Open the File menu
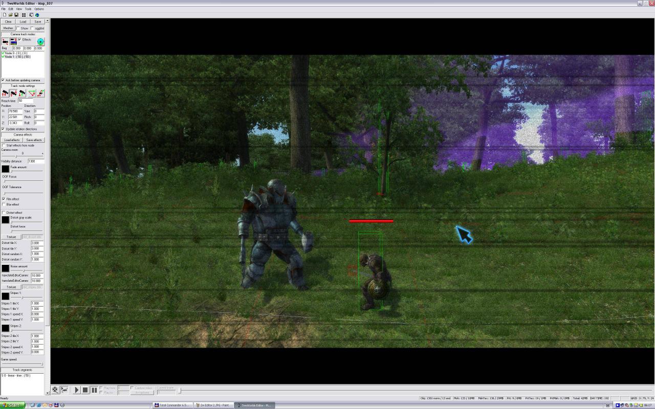Viewport: 655px width, 409px height. (4, 9)
